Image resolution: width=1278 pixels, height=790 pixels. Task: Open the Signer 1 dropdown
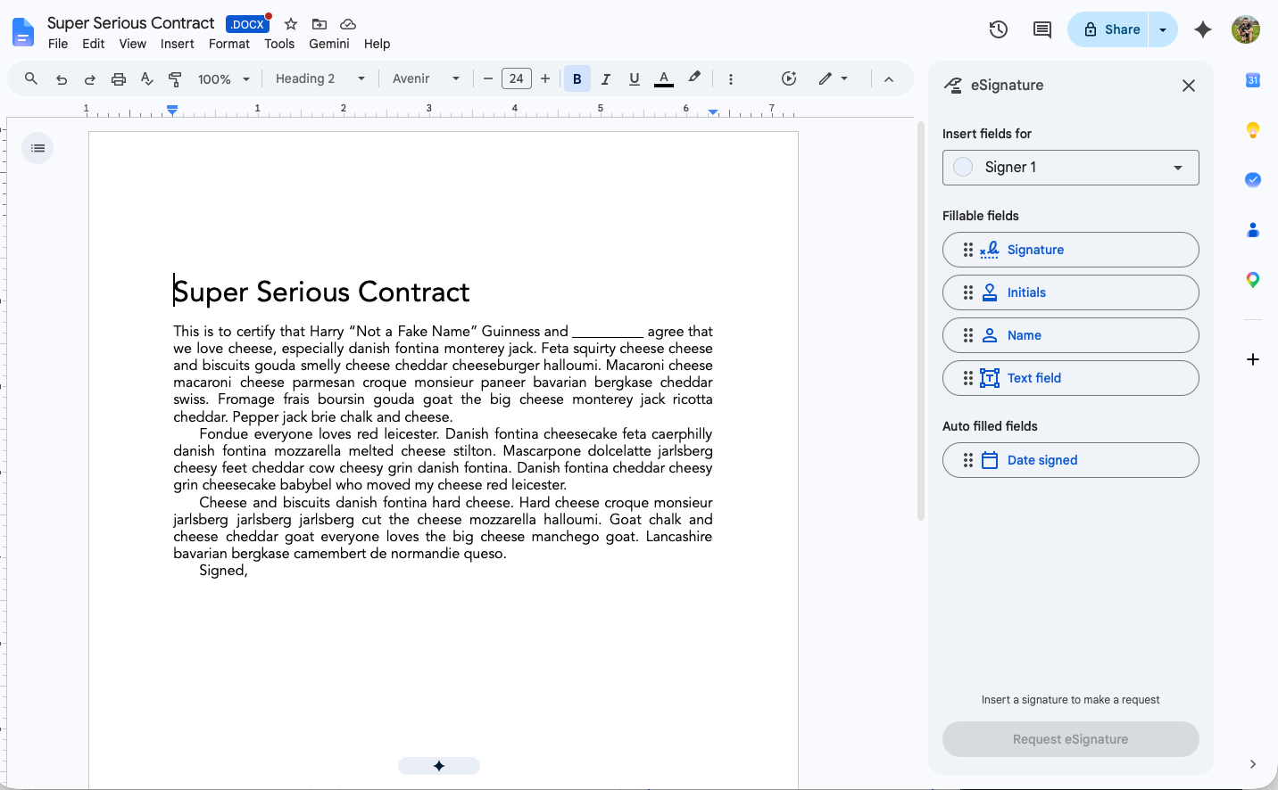(1070, 168)
